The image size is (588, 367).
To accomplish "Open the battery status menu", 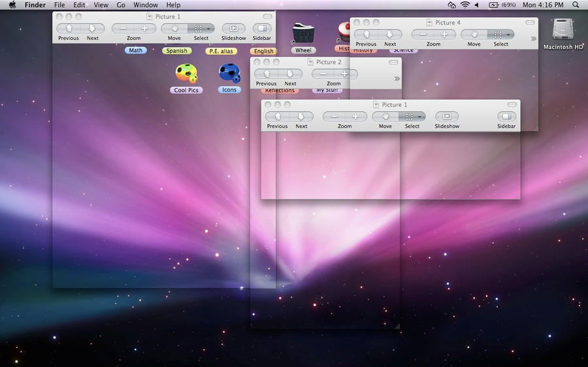I will click(502, 5).
